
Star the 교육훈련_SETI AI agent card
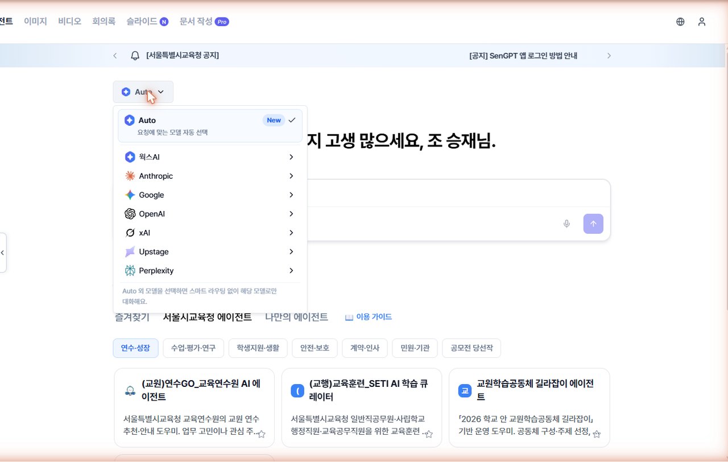[x=429, y=434]
